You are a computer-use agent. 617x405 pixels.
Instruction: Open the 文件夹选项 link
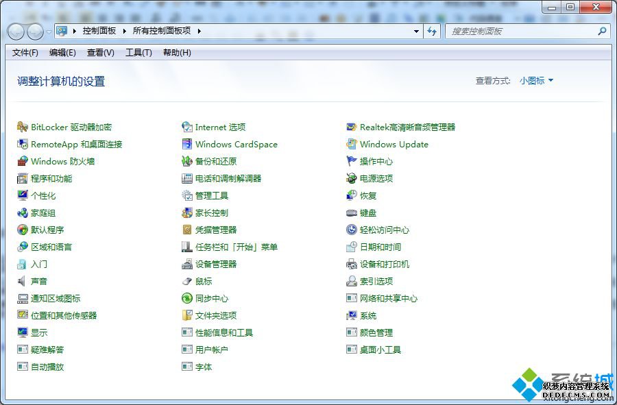(x=216, y=315)
